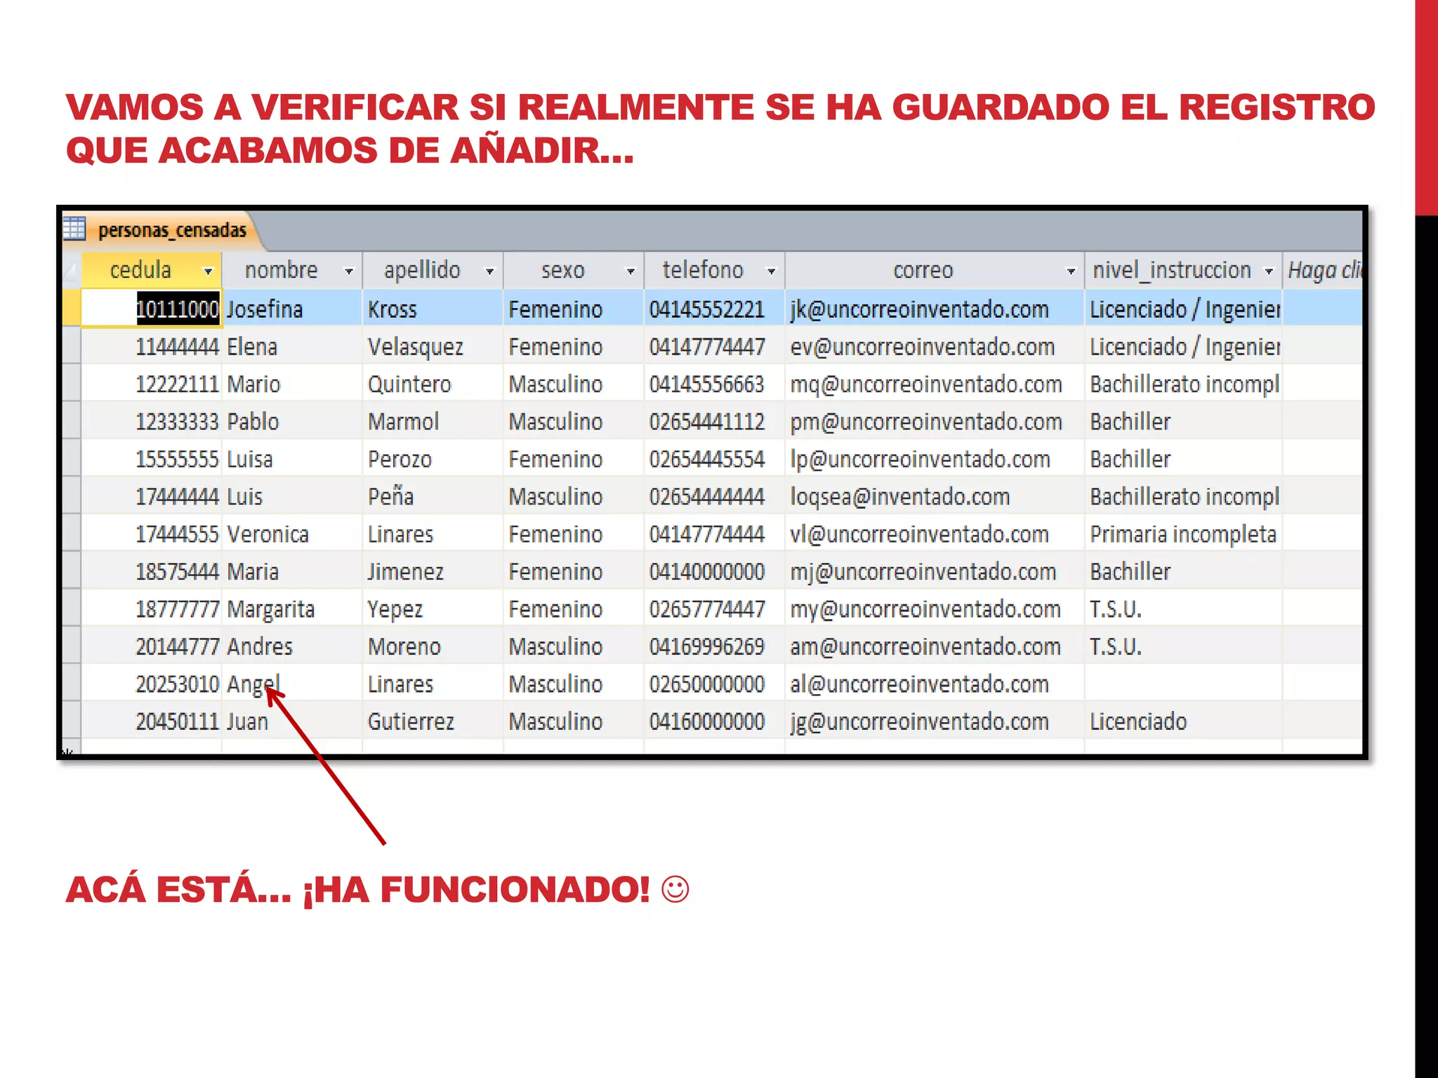Click the name Elena

click(252, 347)
